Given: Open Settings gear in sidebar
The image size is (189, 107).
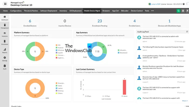Looking at the screenshot, I should click(x=5, y=59).
